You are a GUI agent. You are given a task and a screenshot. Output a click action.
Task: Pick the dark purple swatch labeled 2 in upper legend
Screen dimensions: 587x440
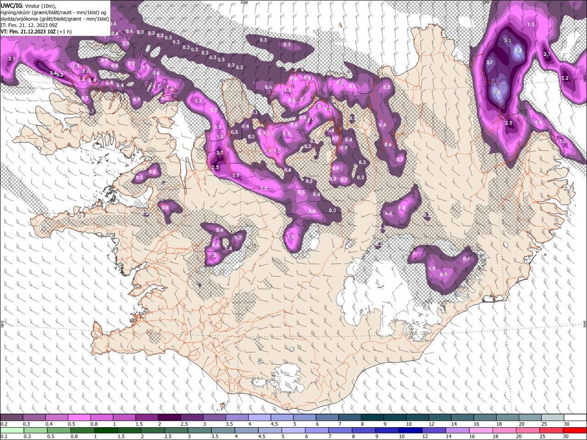169,418
